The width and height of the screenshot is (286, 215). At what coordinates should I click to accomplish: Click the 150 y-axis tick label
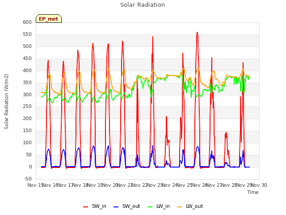pos(27,130)
